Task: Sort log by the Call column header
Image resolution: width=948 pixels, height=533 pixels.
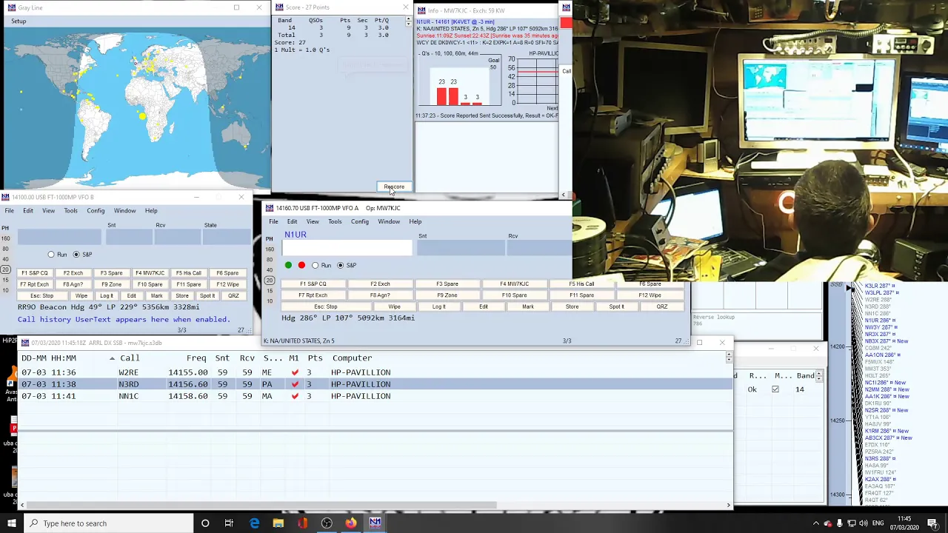Action: pos(130,358)
